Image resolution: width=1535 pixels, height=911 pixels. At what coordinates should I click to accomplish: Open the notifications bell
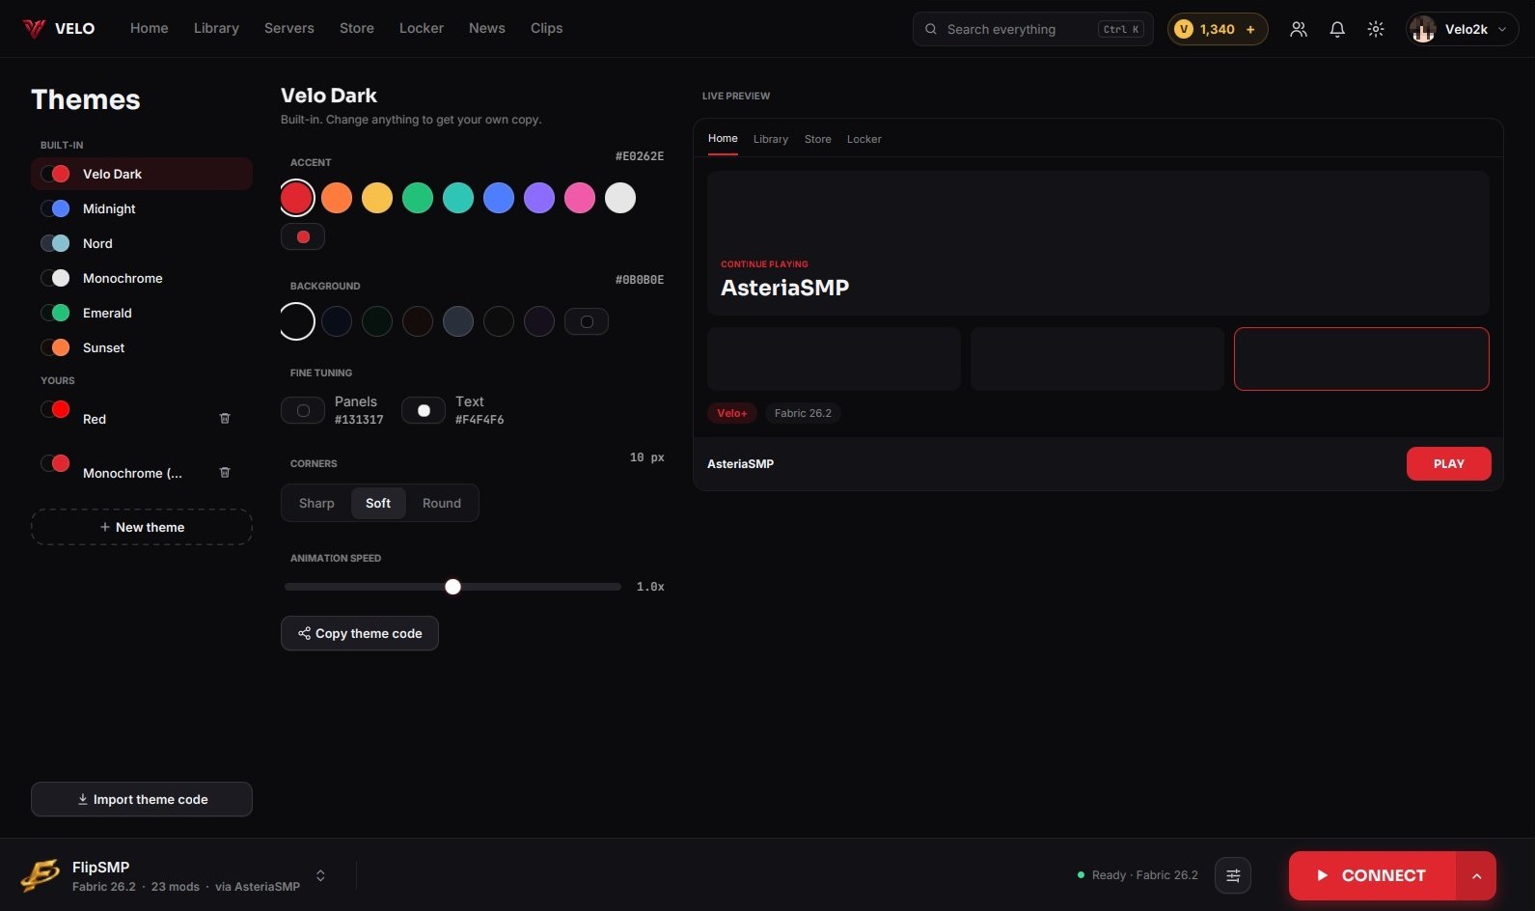click(1337, 29)
